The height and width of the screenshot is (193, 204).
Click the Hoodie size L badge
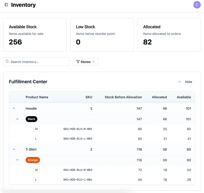click(x=36, y=139)
